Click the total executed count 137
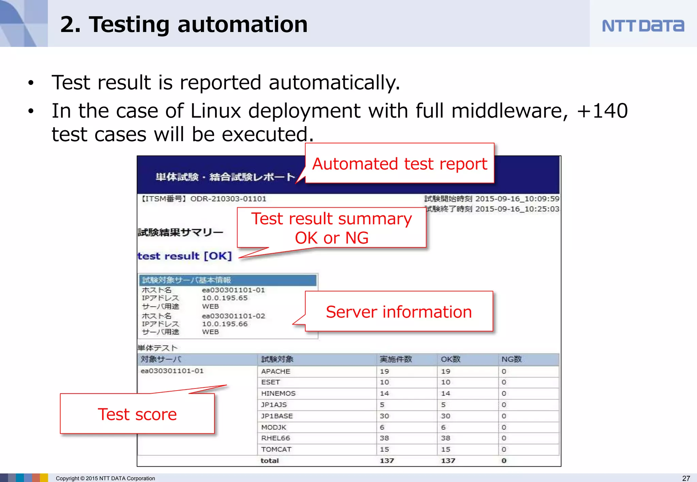 pyautogui.click(x=387, y=461)
